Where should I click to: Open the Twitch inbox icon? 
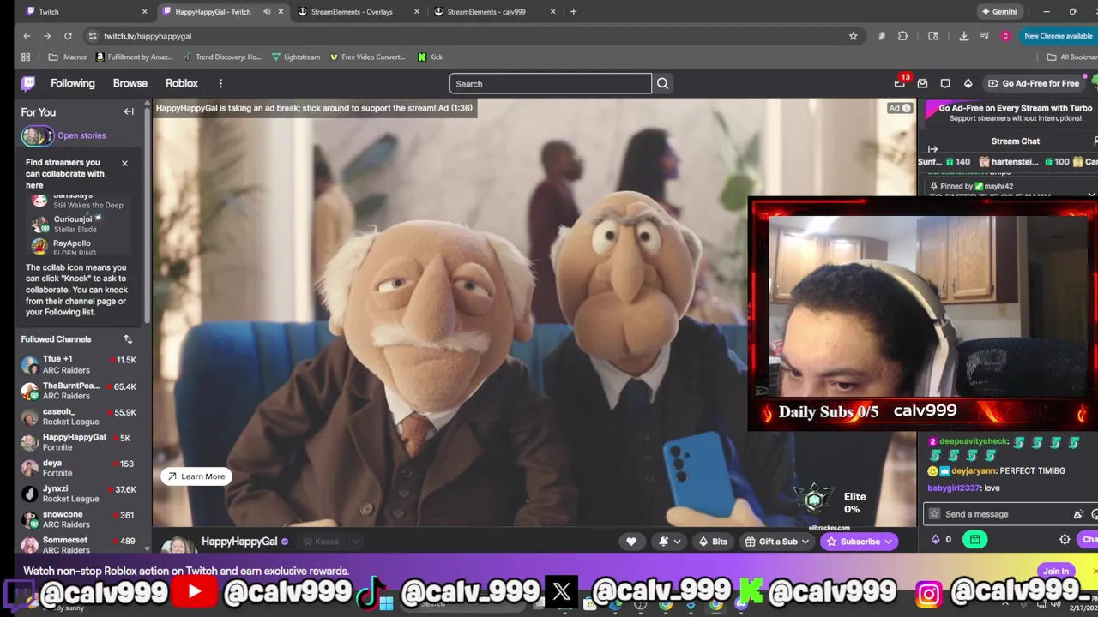click(922, 83)
